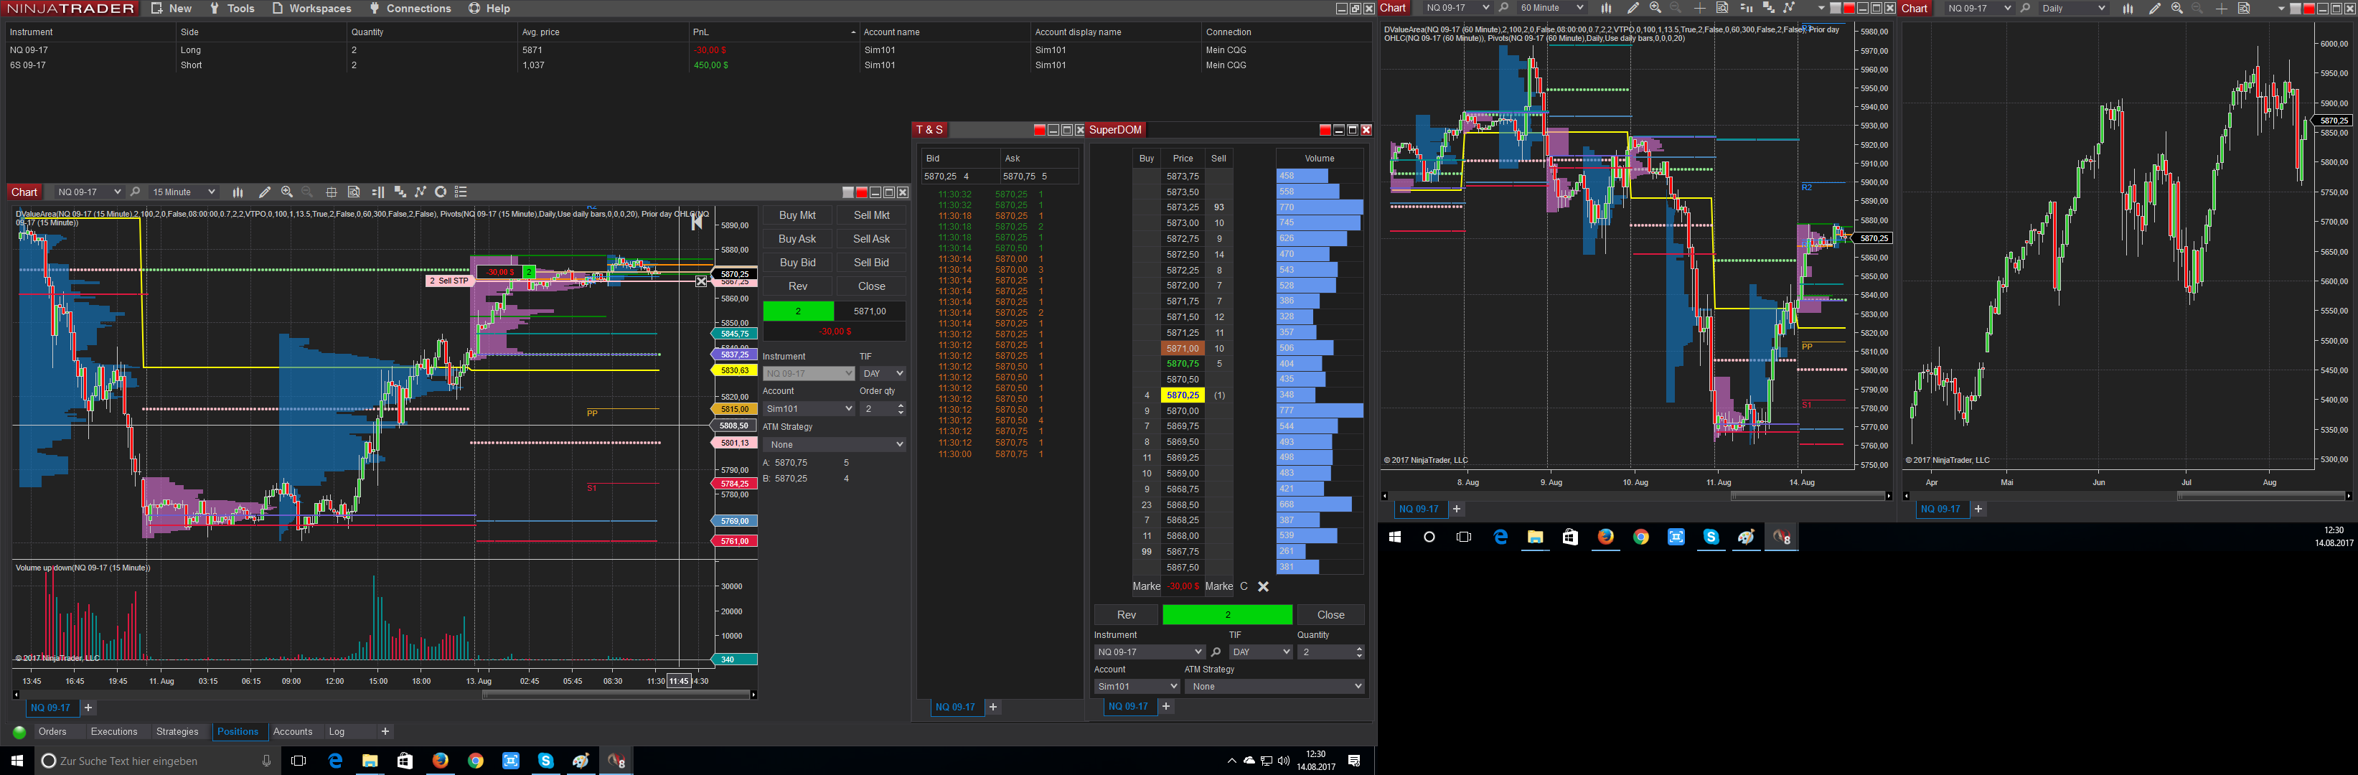Click the gray link button in Daily chart
2358x775 pixels.
click(x=2296, y=8)
